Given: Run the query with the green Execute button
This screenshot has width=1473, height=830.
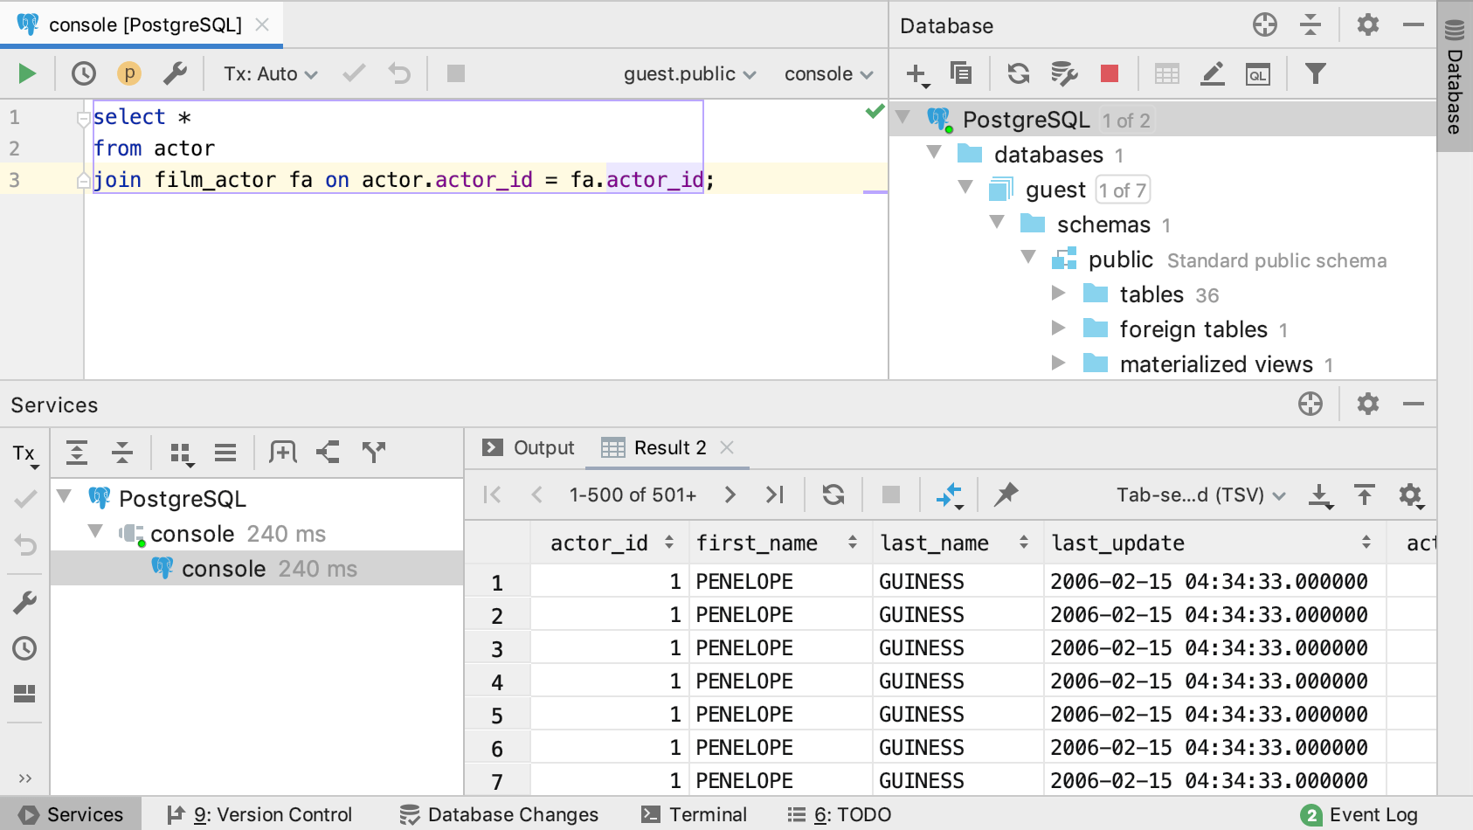Looking at the screenshot, I should [27, 73].
